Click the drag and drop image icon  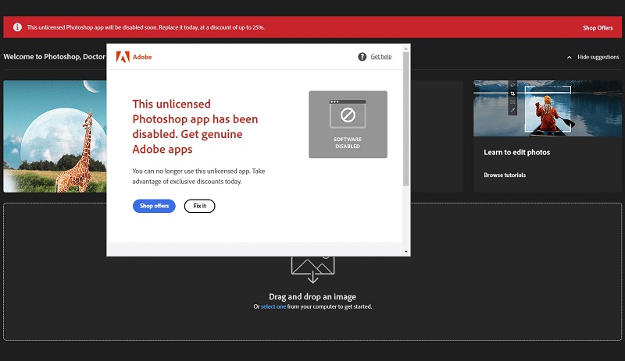point(313,270)
